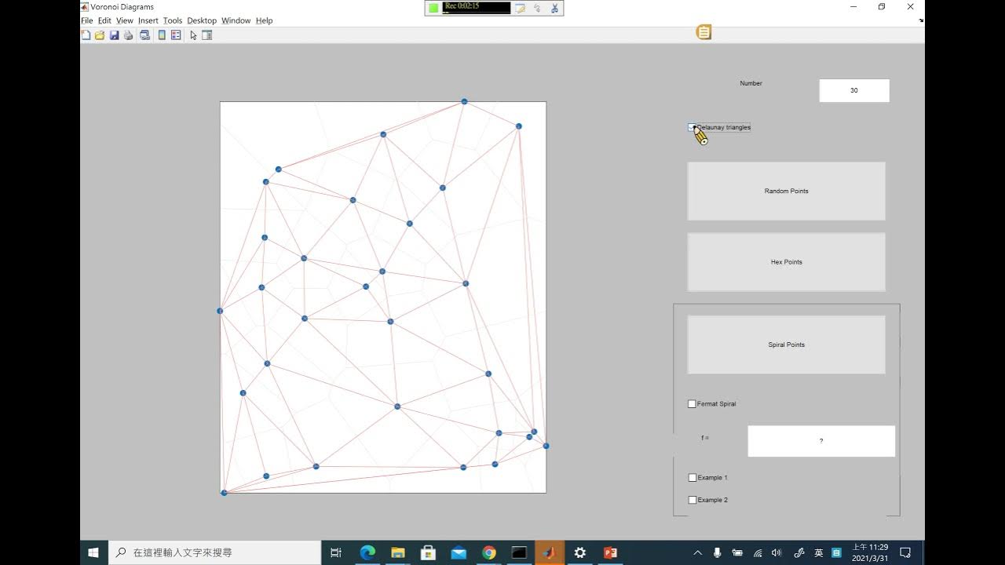The image size is (1005, 565).
Task: Open Task View on the taskbar
Action: tap(336, 552)
